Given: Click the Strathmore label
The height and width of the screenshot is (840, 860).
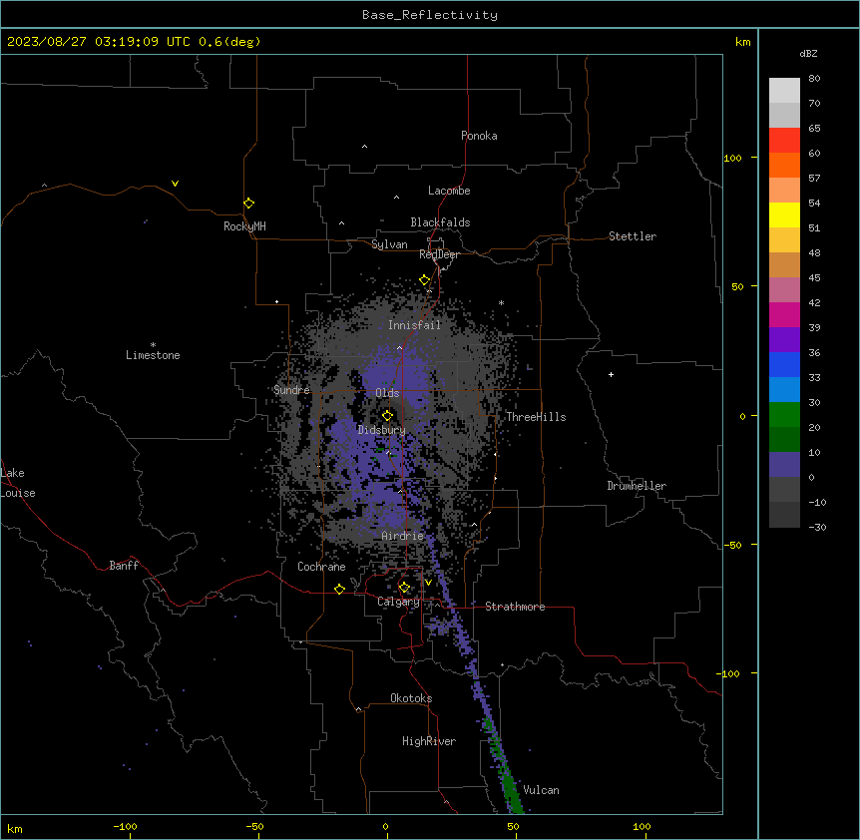Looking at the screenshot, I should coord(515,607).
